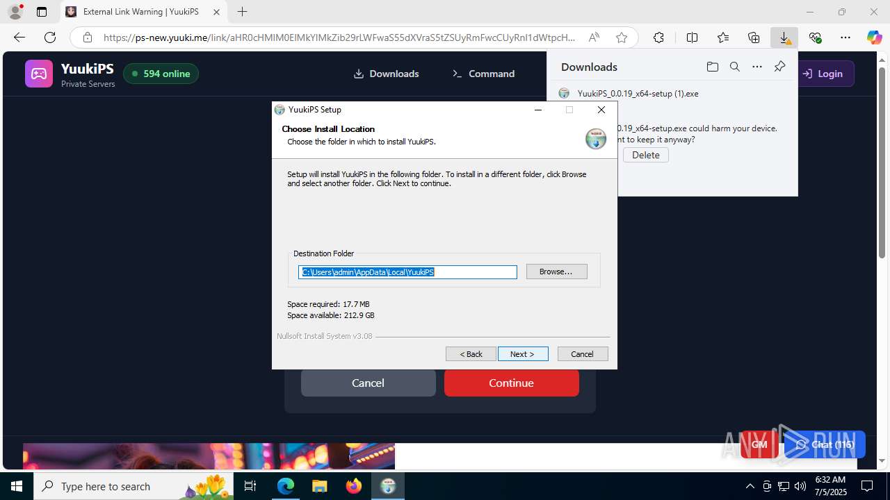This screenshot has height=500, width=890.
Task: Click the Edge profile avatar icon
Action: 15,12
